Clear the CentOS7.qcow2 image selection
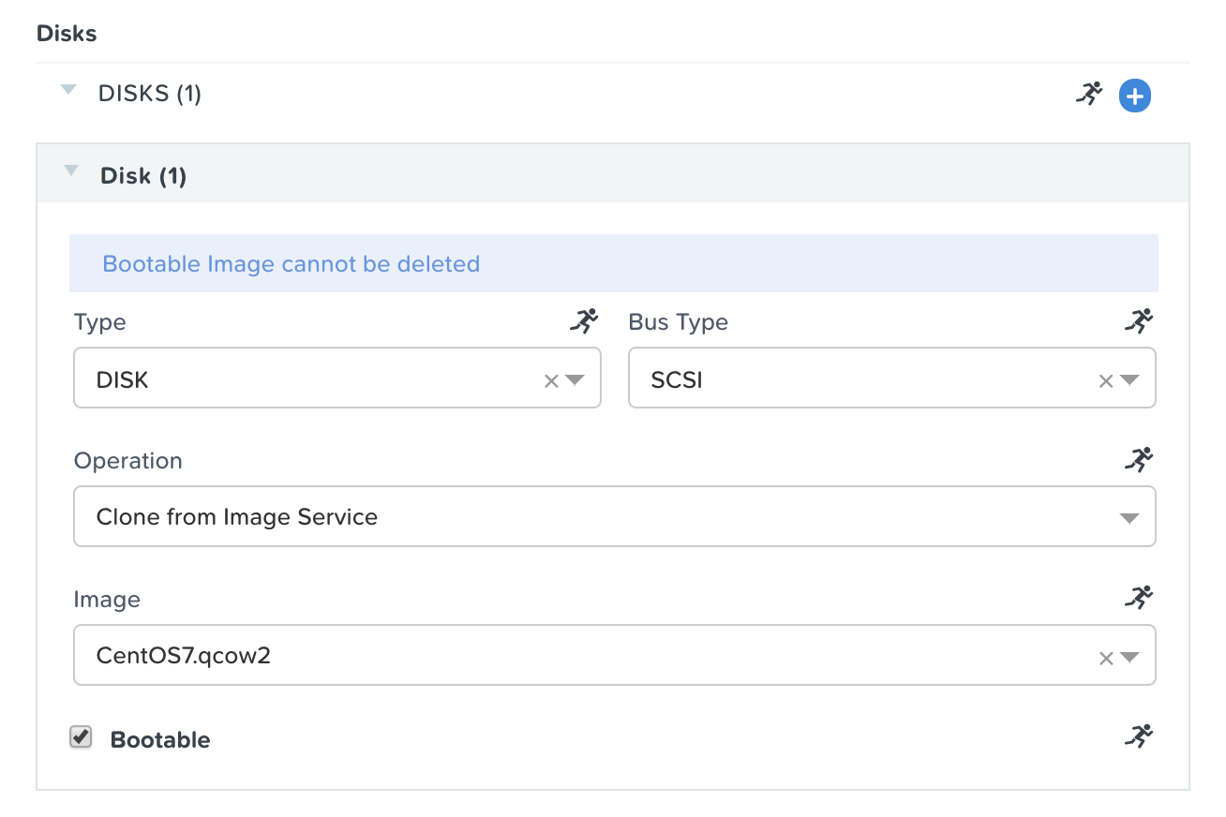The height and width of the screenshot is (817, 1226). [1106, 658]
